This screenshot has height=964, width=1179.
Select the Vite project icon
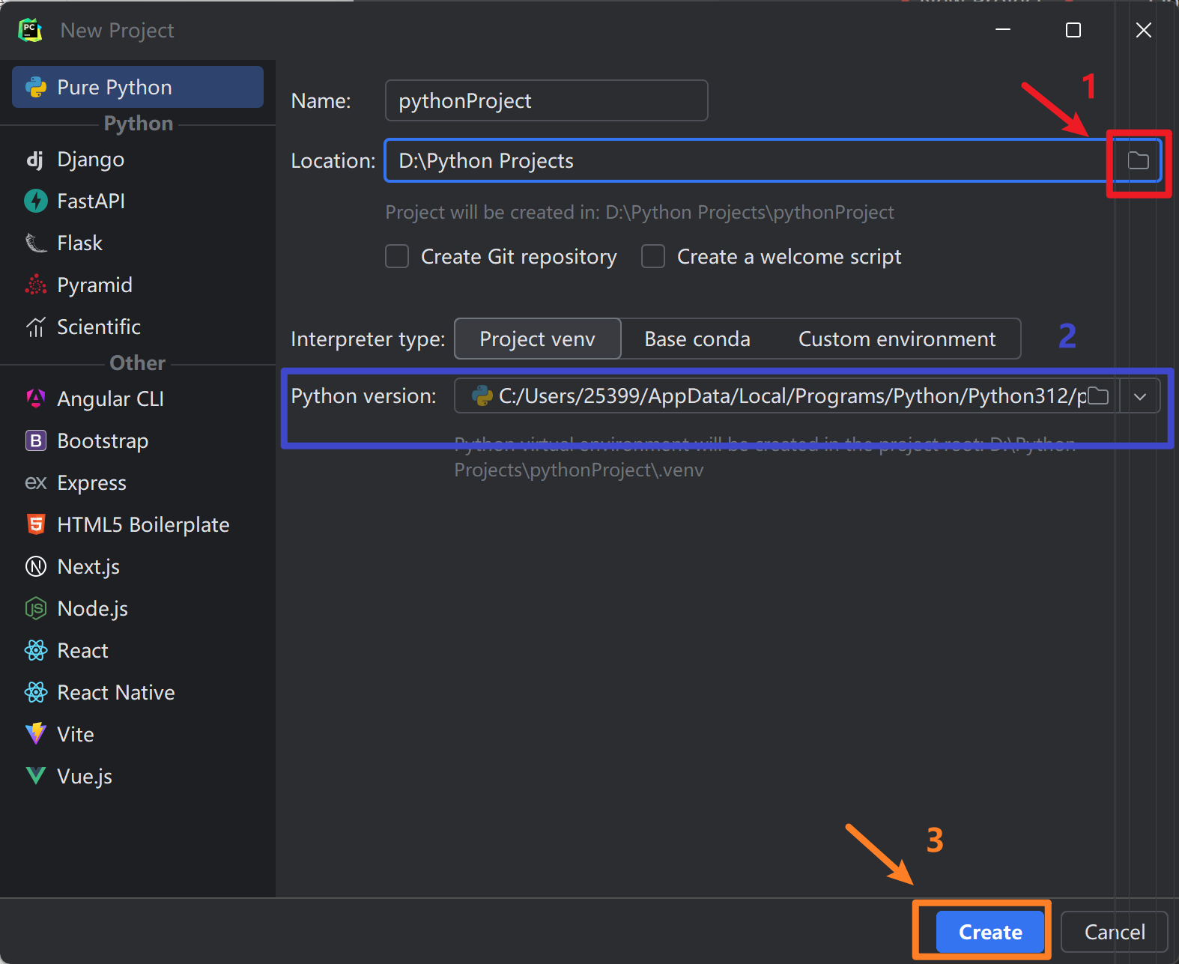point(35,734)
